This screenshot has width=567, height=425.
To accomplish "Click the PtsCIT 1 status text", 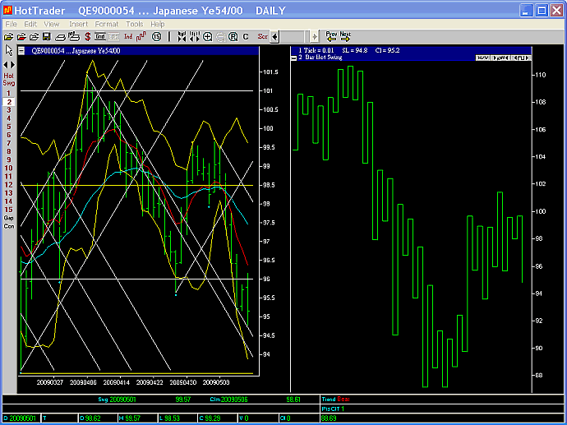I will pyautogui.click(x=333, y=409).
